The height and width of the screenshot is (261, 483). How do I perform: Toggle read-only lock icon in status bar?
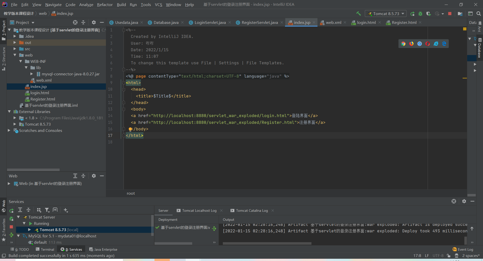click(449, 256)
